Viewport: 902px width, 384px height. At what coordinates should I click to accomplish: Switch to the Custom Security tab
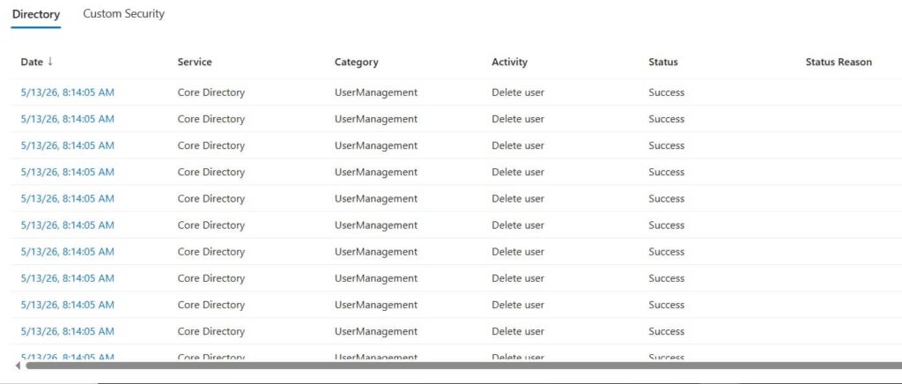(x=123, y=14)
